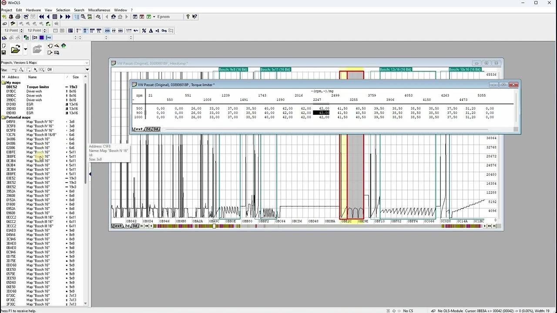Toggle hexadecimal FF number display
The image size is (557, 313).
(114, 30)
